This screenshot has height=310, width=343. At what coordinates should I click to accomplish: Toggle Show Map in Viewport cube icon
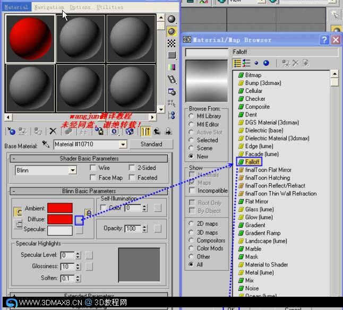click(x=130, y=131)
